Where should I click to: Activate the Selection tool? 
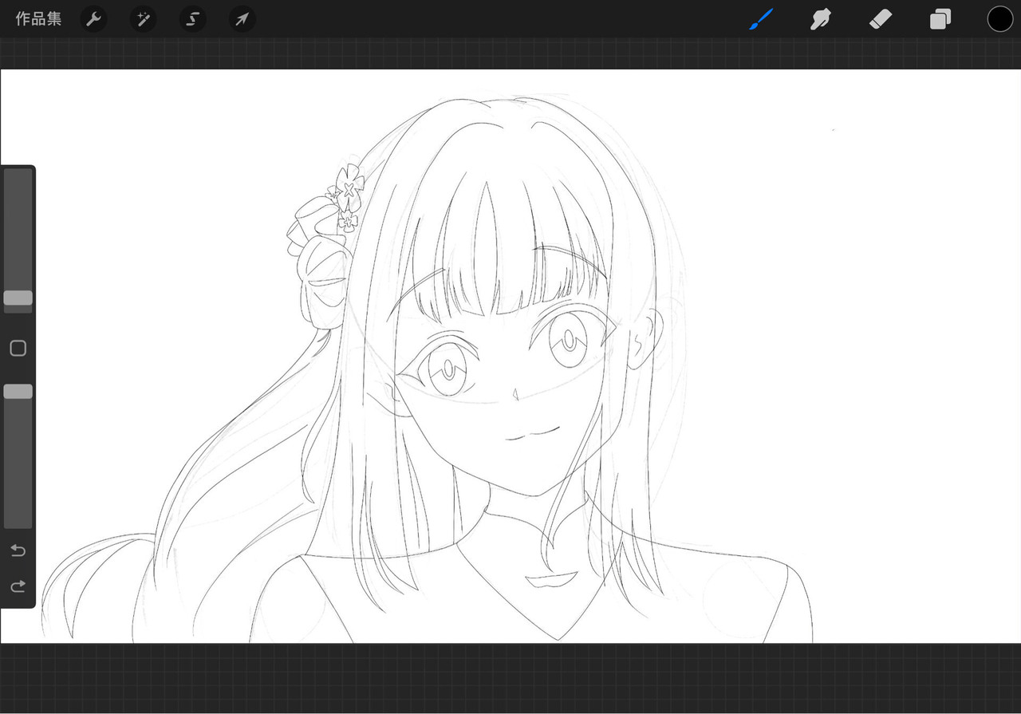click(x=192, y=19)
